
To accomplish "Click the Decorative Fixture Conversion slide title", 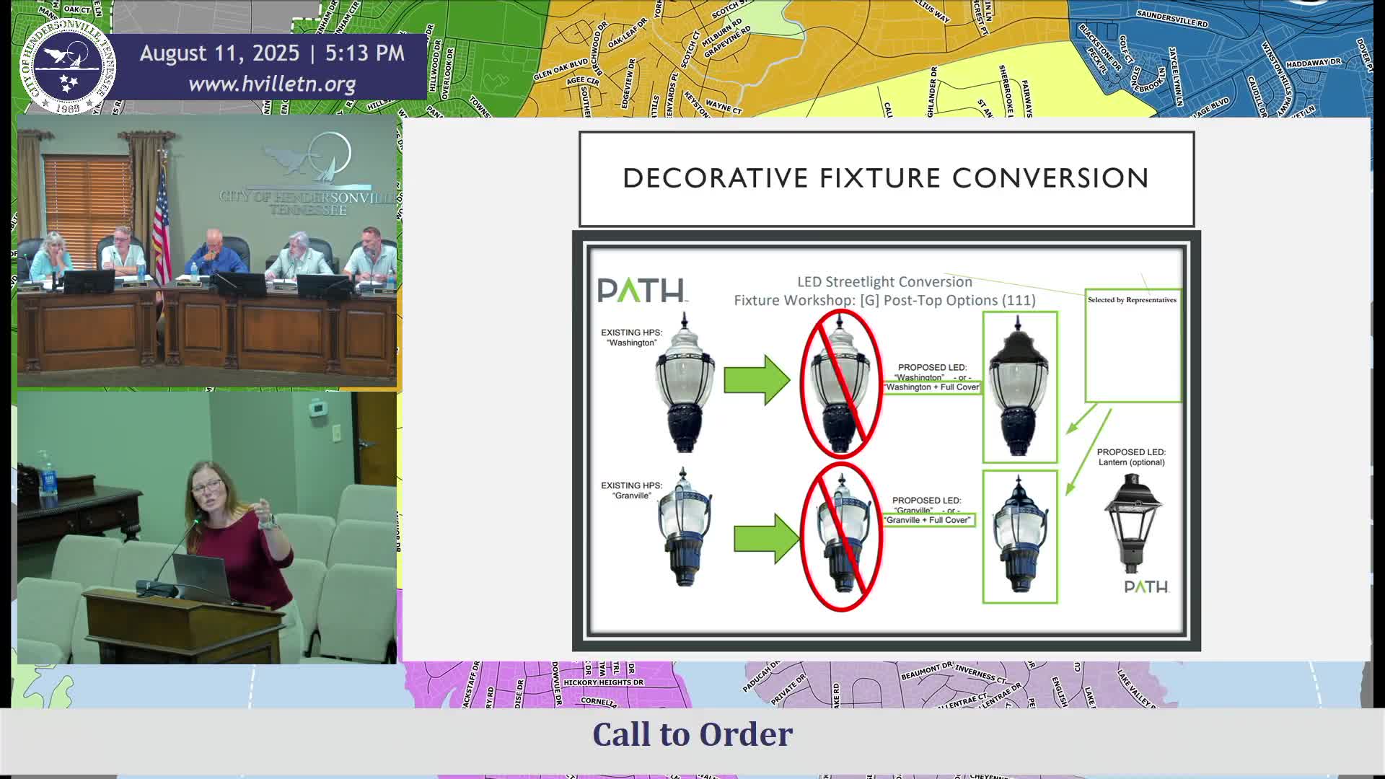I will [x=886, y=179].
